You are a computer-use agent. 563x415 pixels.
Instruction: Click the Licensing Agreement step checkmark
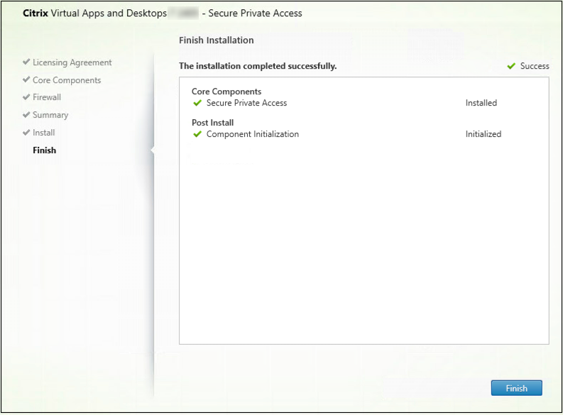pyautogui.click(x=26, y=62)
